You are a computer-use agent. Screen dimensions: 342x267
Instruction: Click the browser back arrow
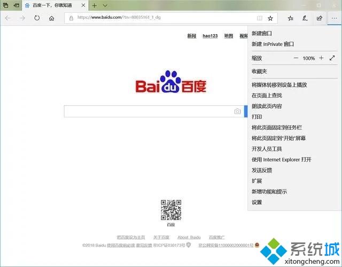(8, 18)
